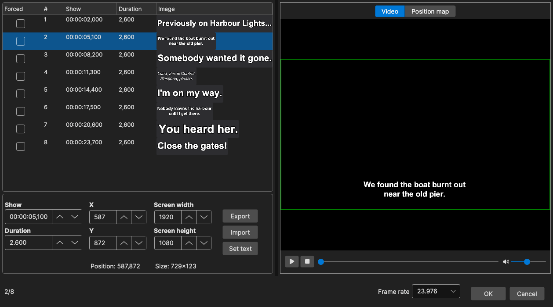This screenshot has width=553, height=307.
Task: Click the Cancel button
Action: click(x=527, y=294)
